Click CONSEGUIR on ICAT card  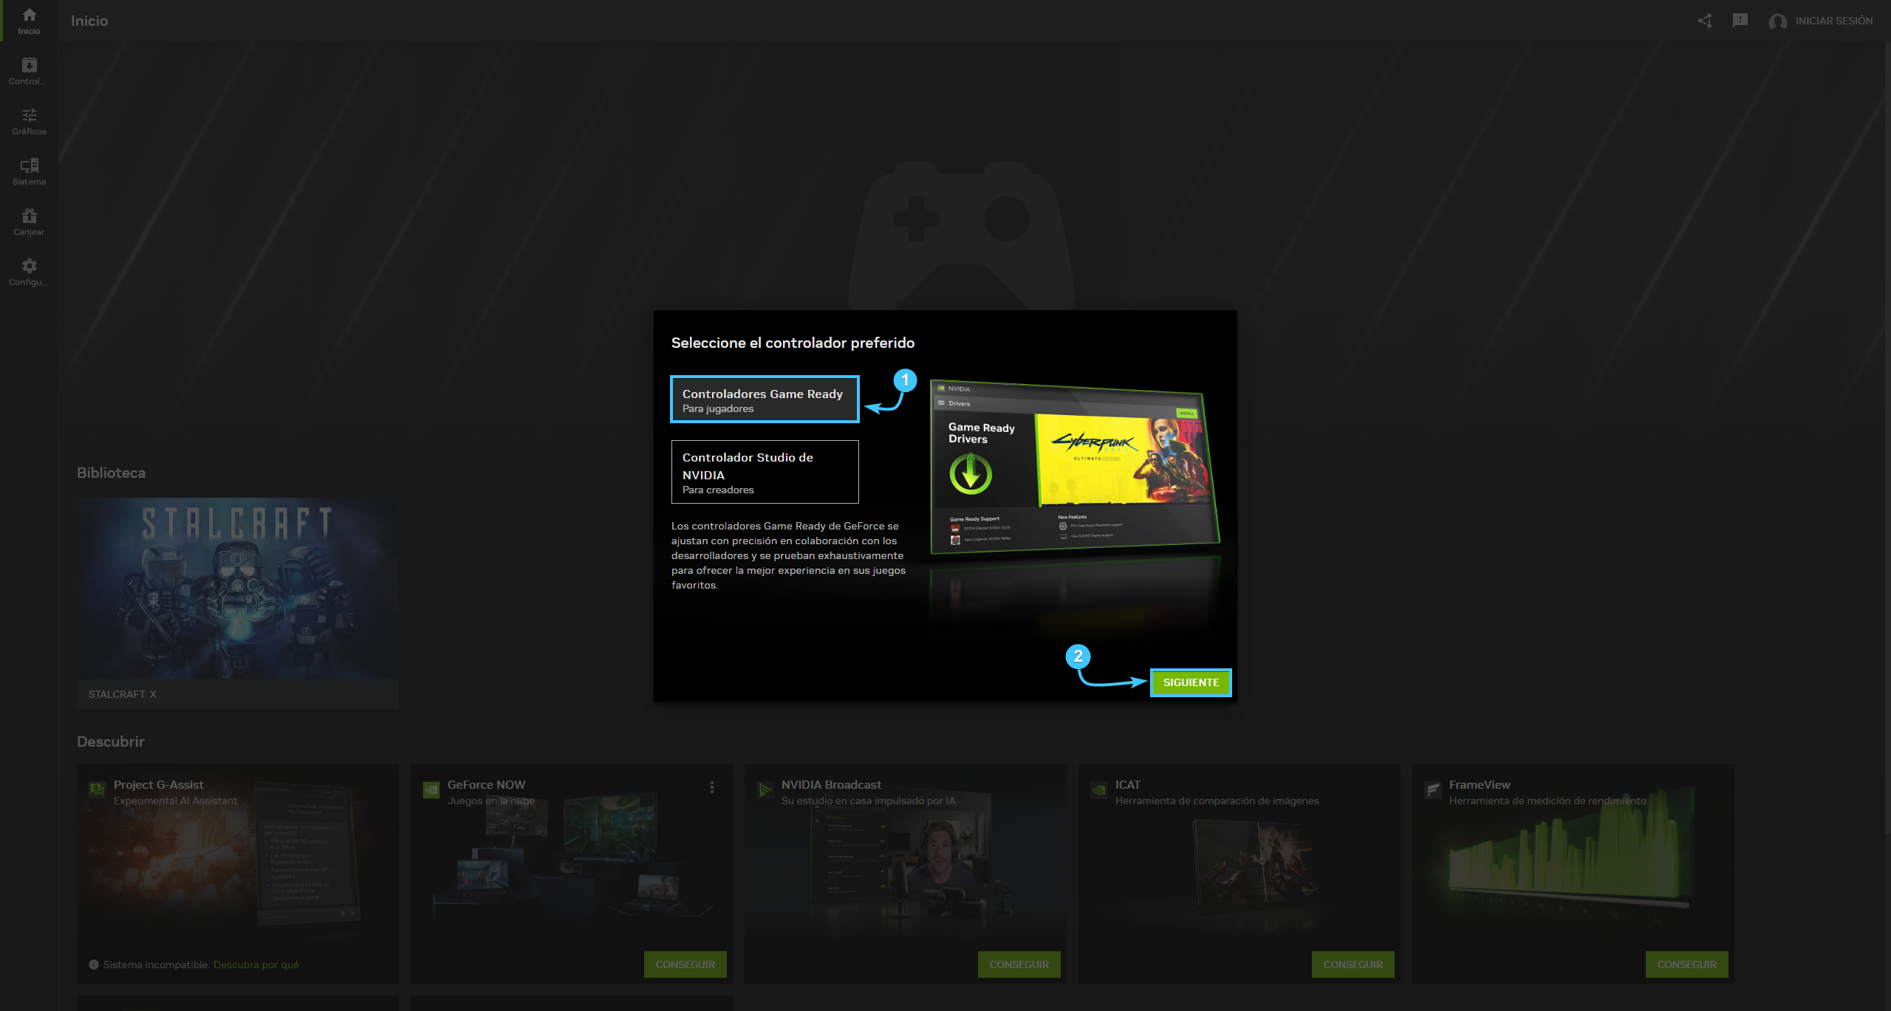pos(1353,964)
